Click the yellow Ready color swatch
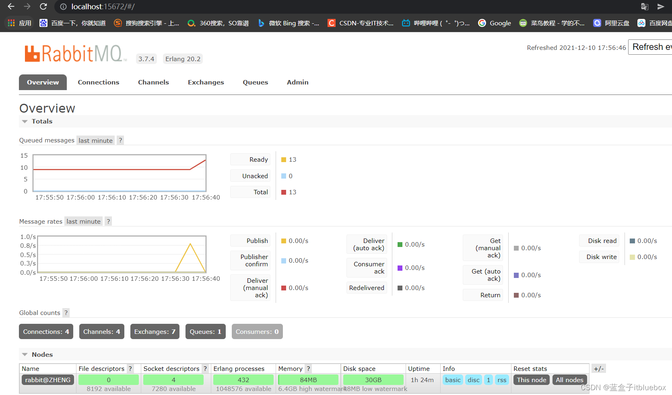 (284, 160)
